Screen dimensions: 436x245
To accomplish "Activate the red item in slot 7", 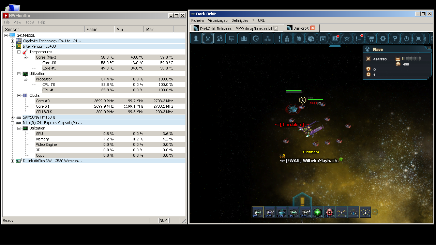I will point(329,212).
